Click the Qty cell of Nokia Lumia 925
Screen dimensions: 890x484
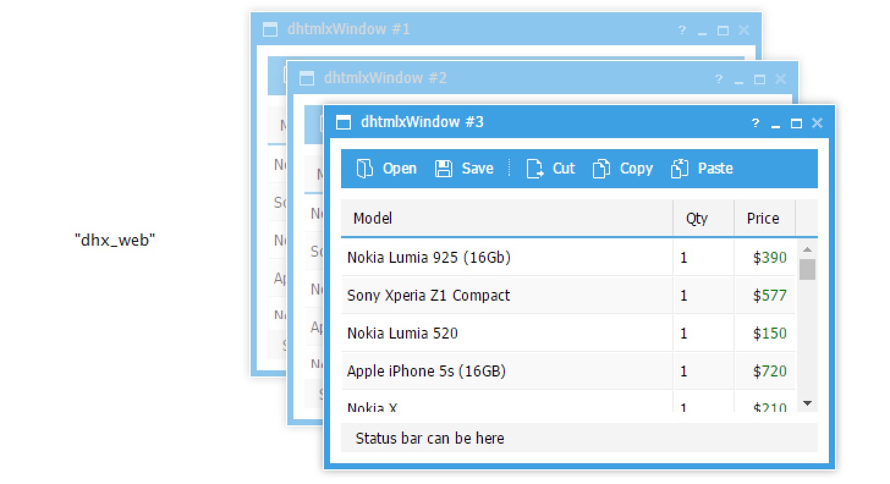click(x=704, y=257)
